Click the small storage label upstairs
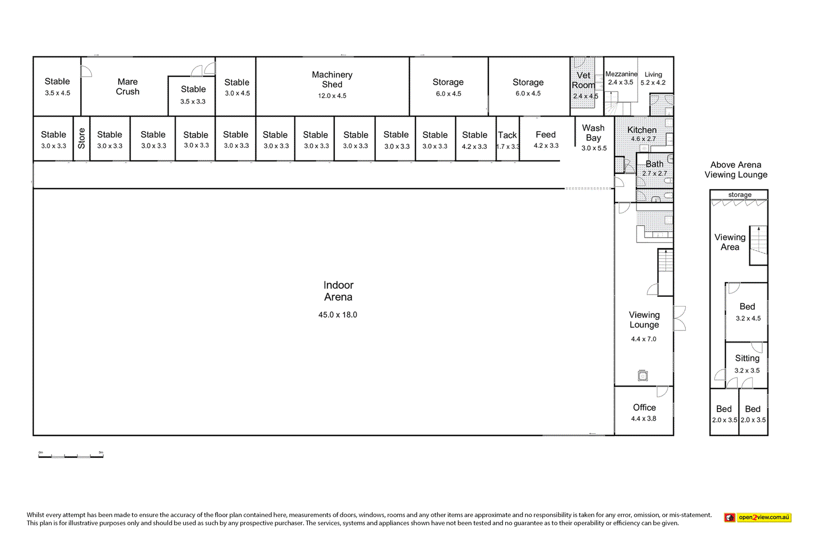Screen dimensions: 814x542 [740, 195]
